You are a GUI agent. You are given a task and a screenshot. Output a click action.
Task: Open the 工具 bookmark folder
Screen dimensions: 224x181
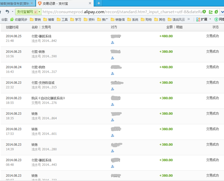pyautogui.click(x=62, y=19)
